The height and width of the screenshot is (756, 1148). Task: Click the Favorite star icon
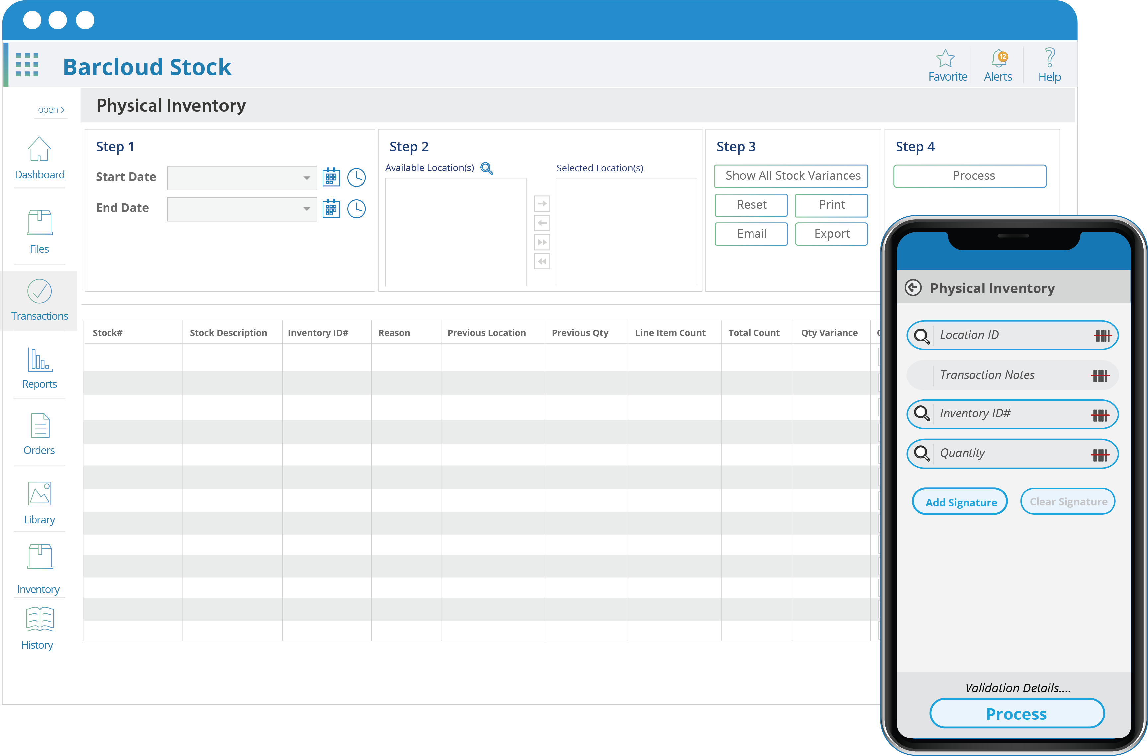tap(945, 59)
